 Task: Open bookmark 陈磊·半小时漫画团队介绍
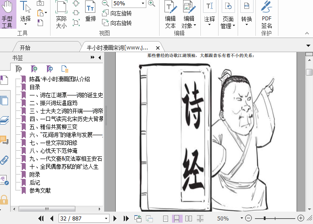coord(59,79)
